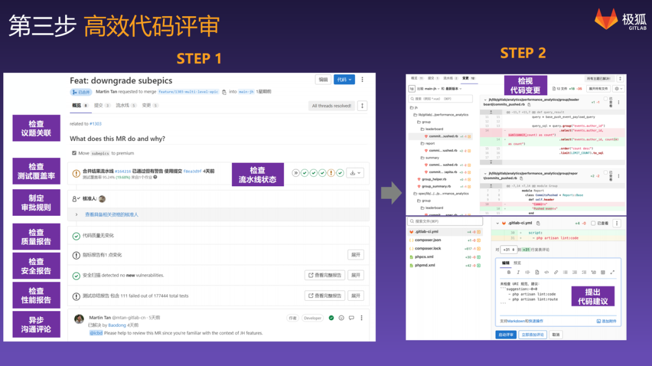The width and height of the screenshot is (652, 366).
Task: Click the 展开所有文件 button
Action: point(598,89)
